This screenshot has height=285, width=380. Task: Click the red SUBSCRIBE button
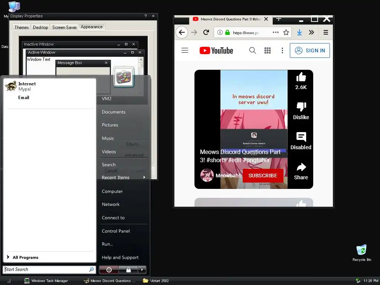pyautogui.click(x=263, y=176)
